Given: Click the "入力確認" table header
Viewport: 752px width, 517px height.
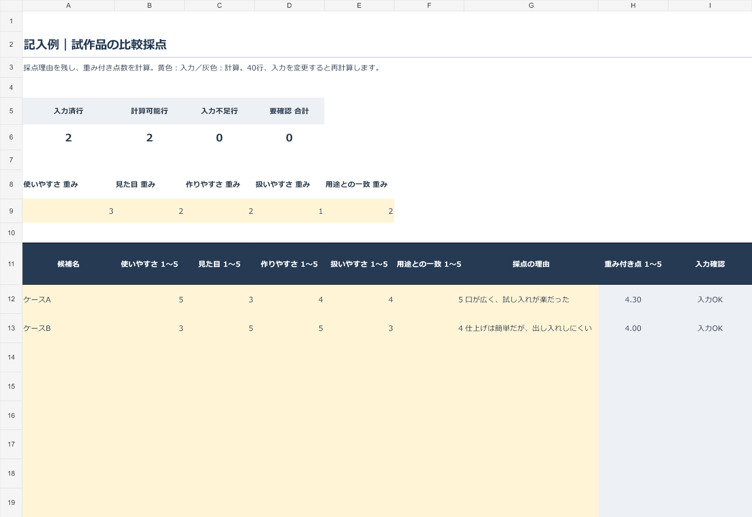Looking at the screenshot, I should (x=710, y=264).
